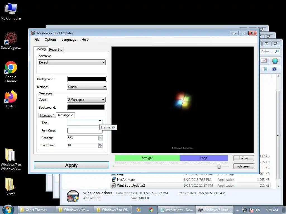The width and height of the screenshot is (286, 214).
Task: Open the Windows 7 to Windows Vista folder
Action: (x=11, y=159)
